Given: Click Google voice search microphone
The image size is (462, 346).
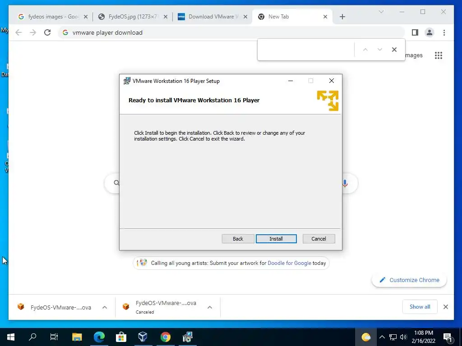Looking at the screenshot, I should pyautogui.click(x=345, y=183).
